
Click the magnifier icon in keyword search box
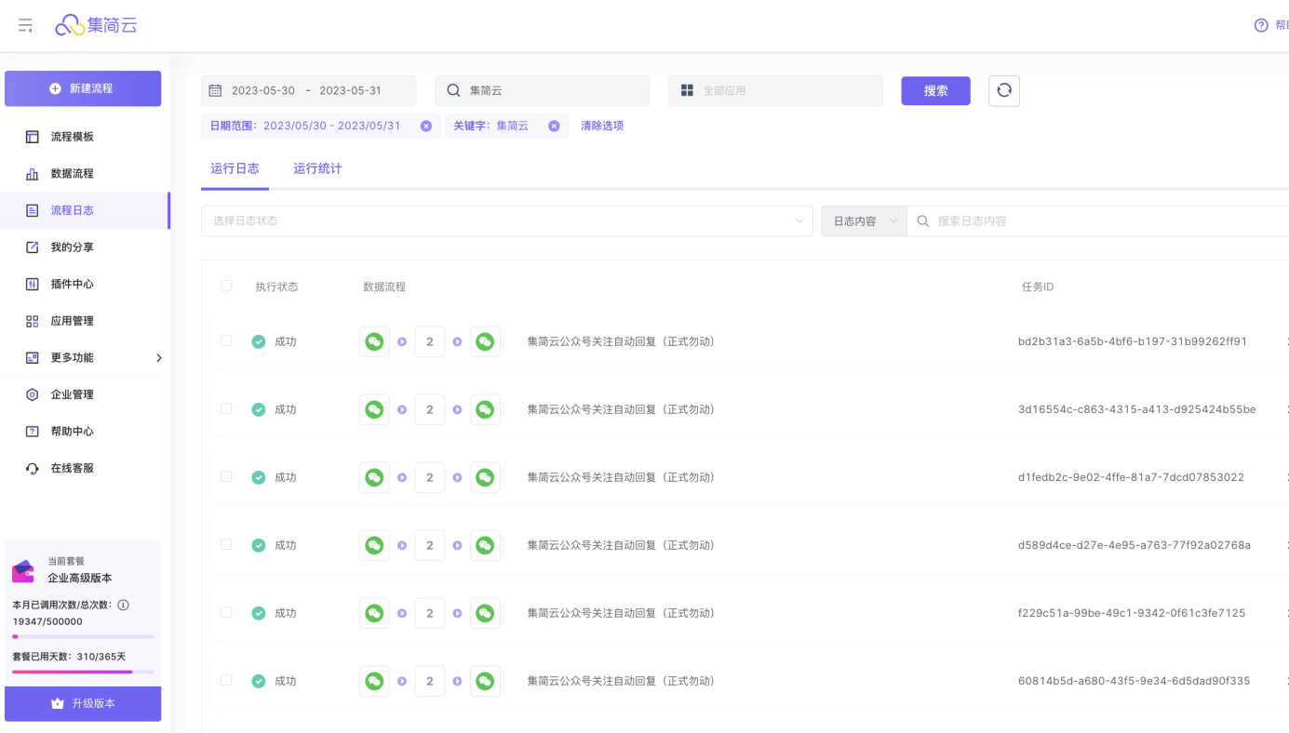(453, 90)
